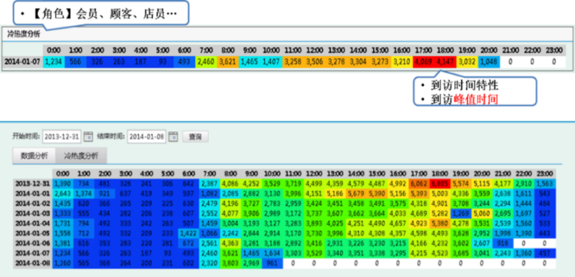Viewport: 575px width, 277px height.
Task: Click the 查询 button
Action: [195, 137]
